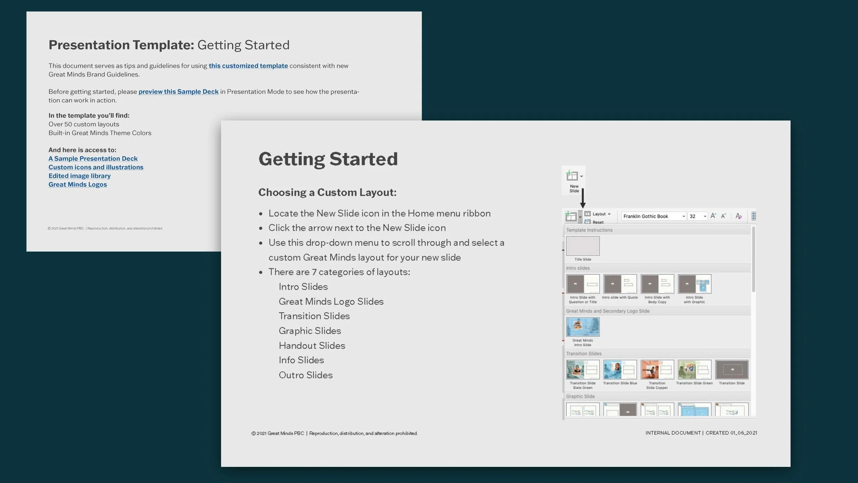Image resolution: width=858 pixels, height=483 pixels.
Task: Open the New Slide arrow dropdown in ribbon
Action: pyautogui.click(x=580, y=217)
